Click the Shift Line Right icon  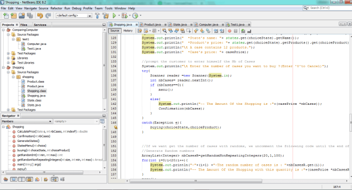click(222, 30)
